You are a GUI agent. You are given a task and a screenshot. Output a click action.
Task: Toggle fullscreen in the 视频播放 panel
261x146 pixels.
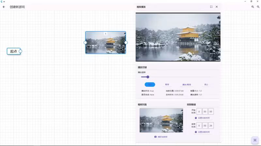tap(211, 7)
